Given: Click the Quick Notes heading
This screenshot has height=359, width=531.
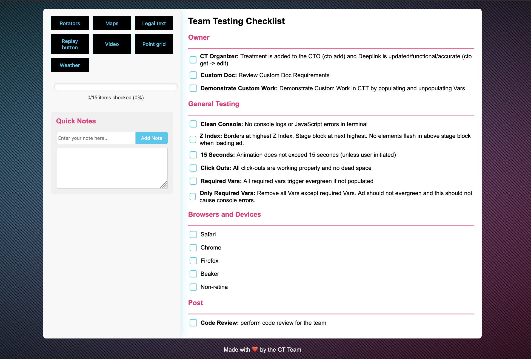Looking at the screenshot, I should (x=76, y=121).
